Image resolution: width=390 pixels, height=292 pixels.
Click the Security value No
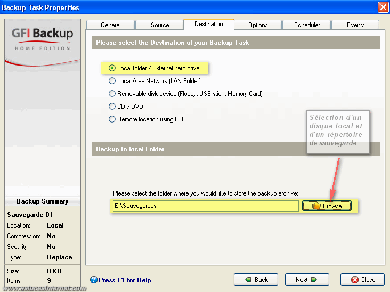coord(51,247)
